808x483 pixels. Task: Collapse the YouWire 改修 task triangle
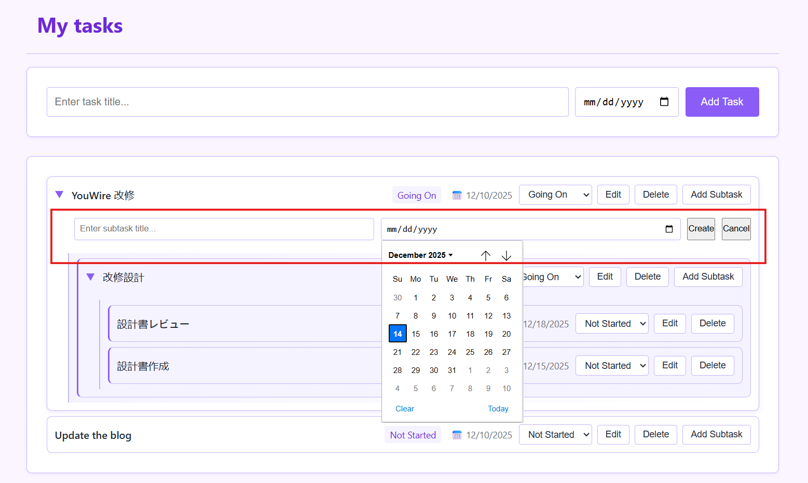click(59, 195)
